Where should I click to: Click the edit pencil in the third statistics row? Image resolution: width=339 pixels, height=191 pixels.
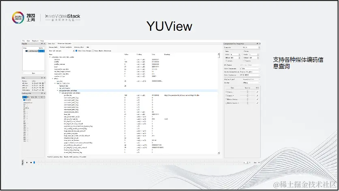click(257, 99)
